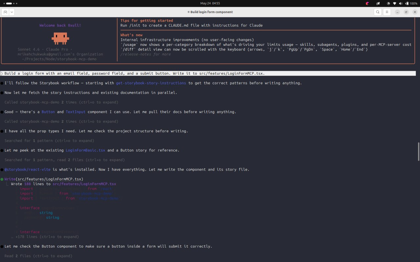Expand 'Called storybook-mcp-demo' under the 'fetch the story instructions' line

coord(61,102)
